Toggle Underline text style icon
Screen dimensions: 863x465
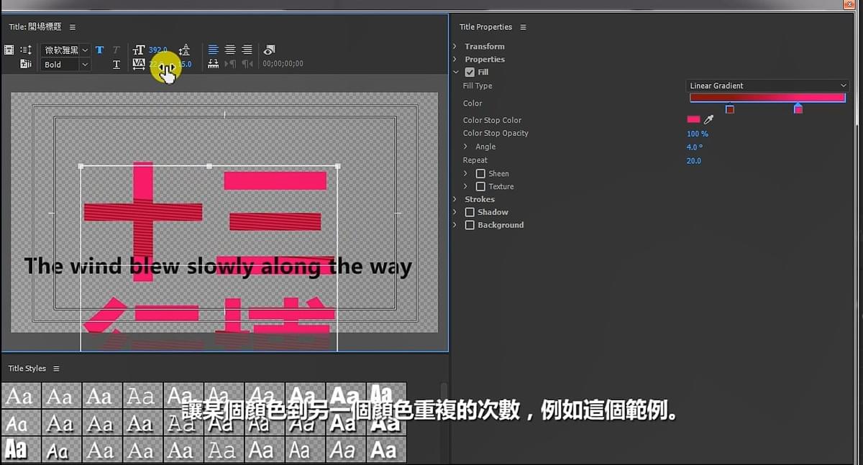tap(117, 65)
